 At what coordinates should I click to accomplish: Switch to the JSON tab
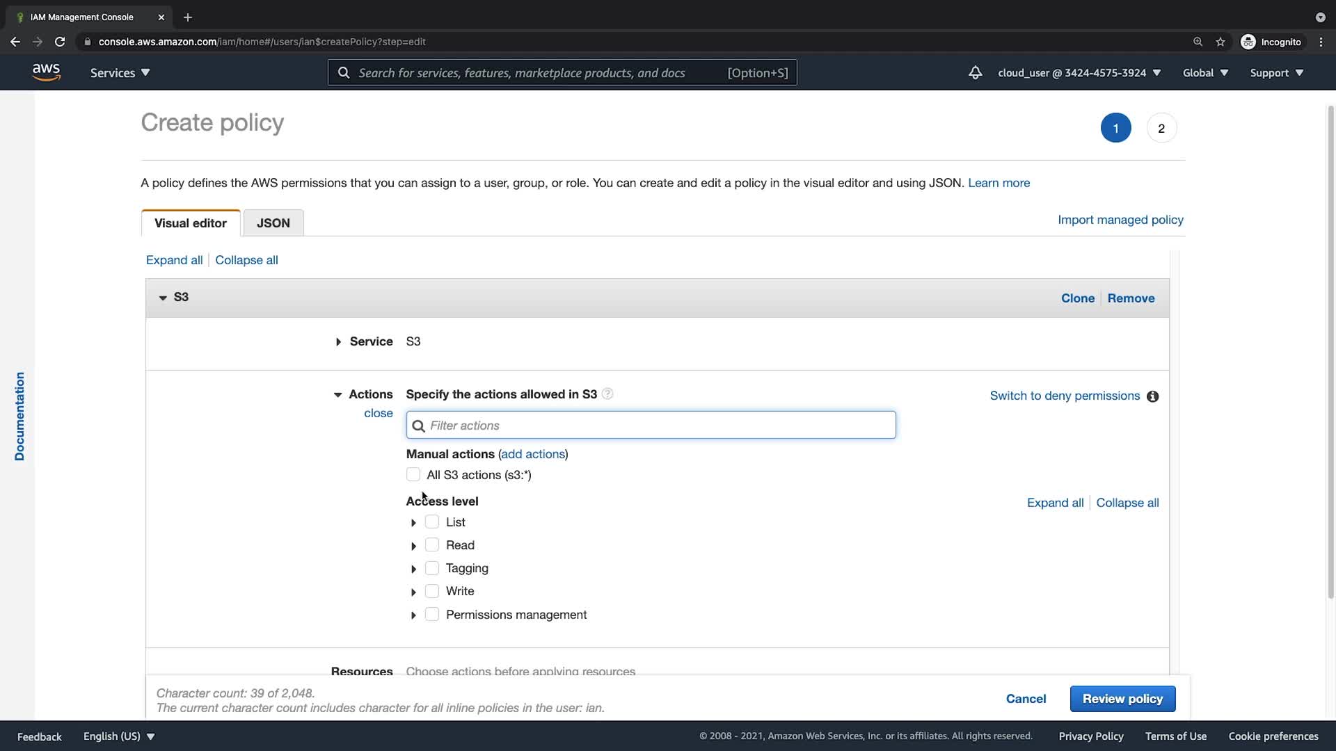tap(273, 223)
